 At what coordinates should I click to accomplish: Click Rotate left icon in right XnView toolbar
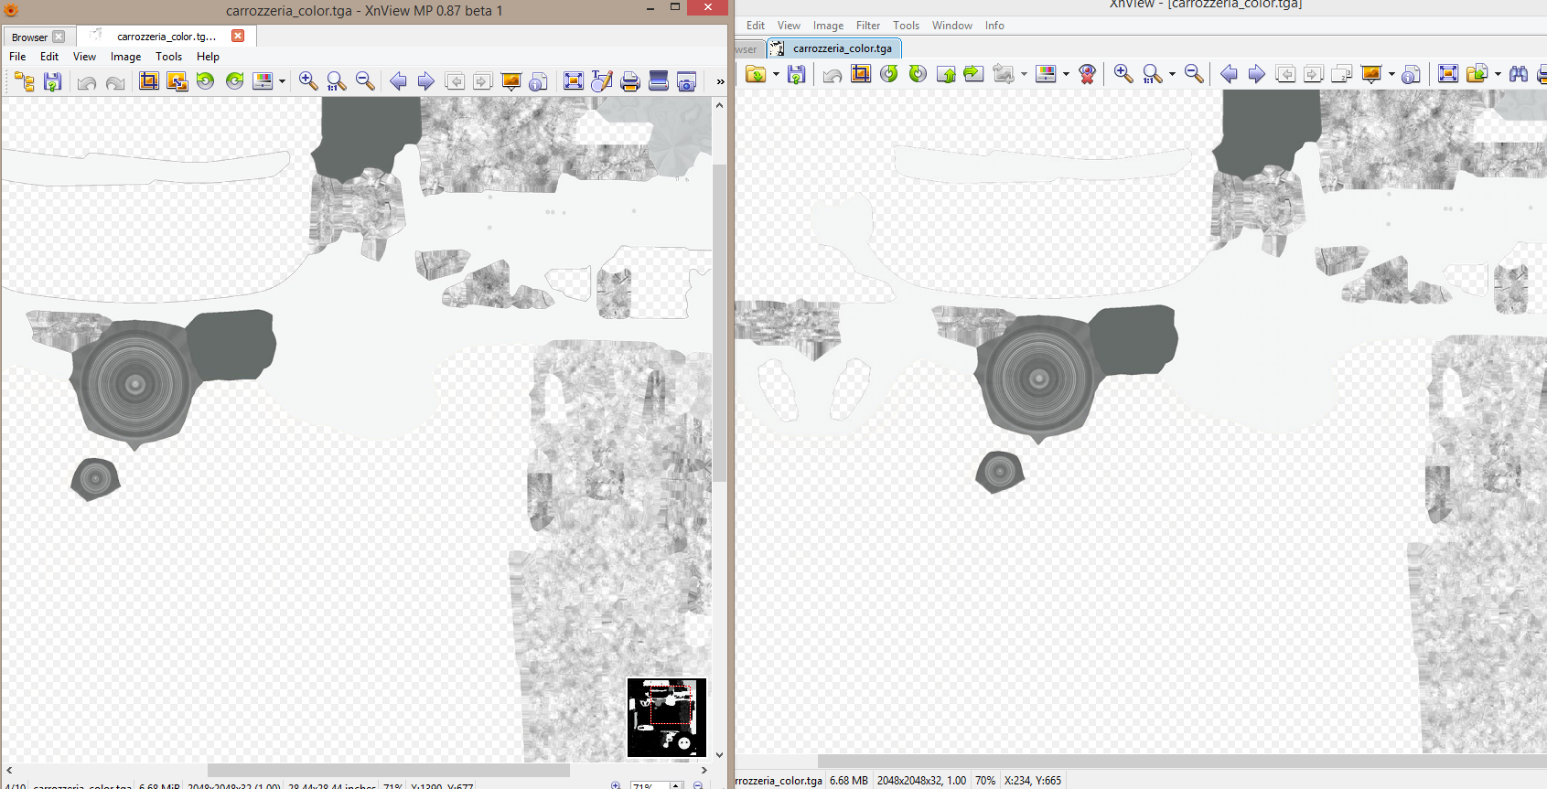pyautogui.click(x=889, y=74)
